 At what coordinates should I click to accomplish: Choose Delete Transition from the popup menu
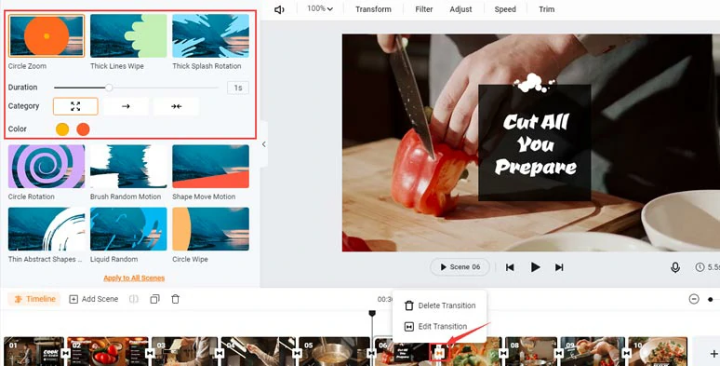click(439, 305)
